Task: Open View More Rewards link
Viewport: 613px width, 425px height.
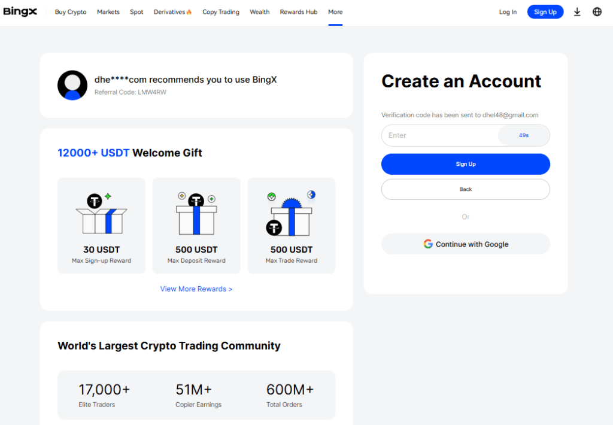Action: [196, 289]
